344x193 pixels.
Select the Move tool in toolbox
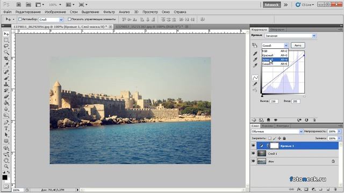coord(6,34)
